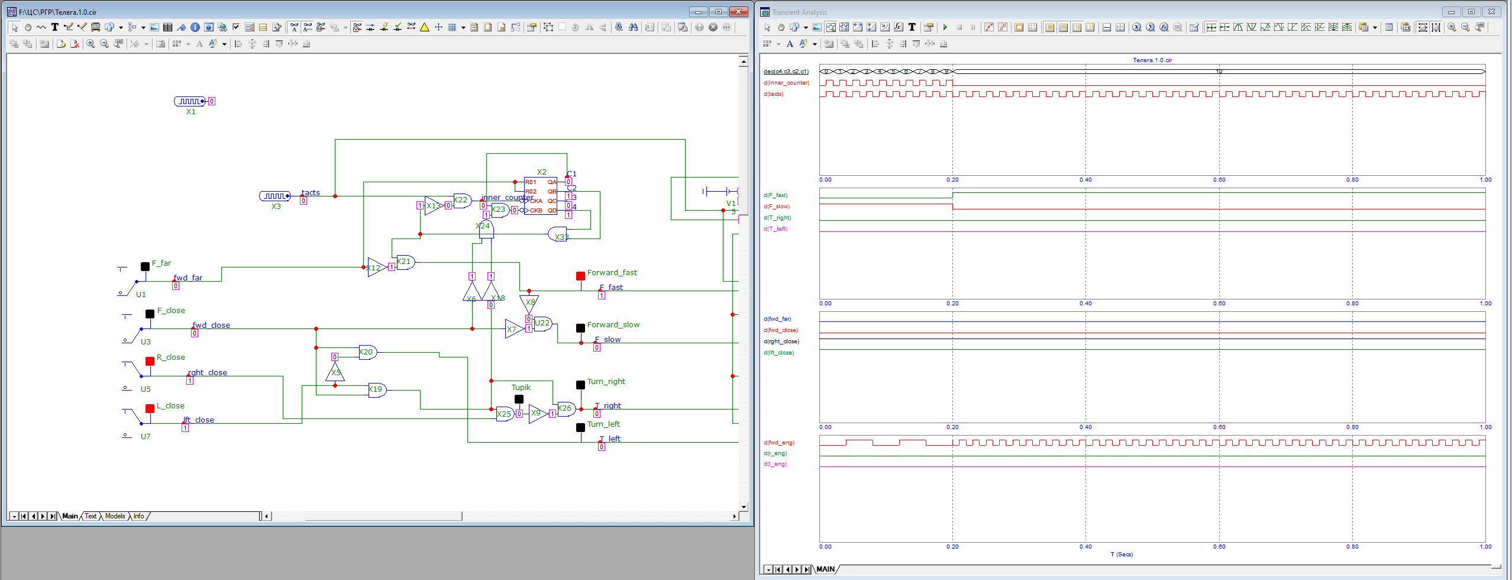Choose the zigzag Component mode tool

point(41,27)
